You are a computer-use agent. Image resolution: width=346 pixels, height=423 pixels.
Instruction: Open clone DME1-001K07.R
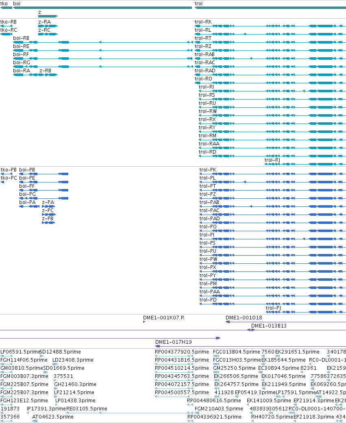tap(163, 317)
